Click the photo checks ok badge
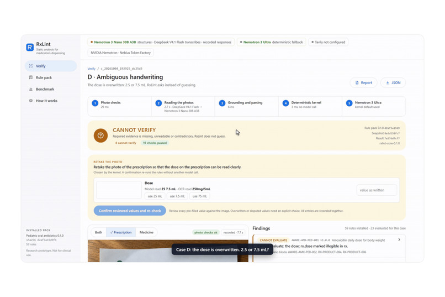The image size is (445, 297). 206,232
